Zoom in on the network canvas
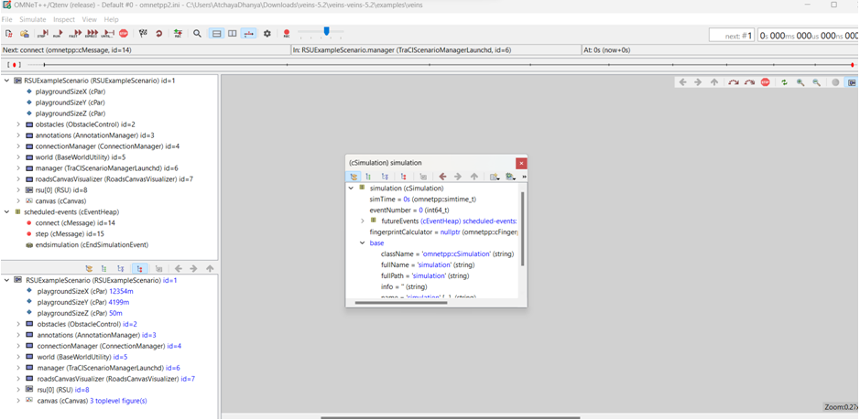 tap(800, 82)
